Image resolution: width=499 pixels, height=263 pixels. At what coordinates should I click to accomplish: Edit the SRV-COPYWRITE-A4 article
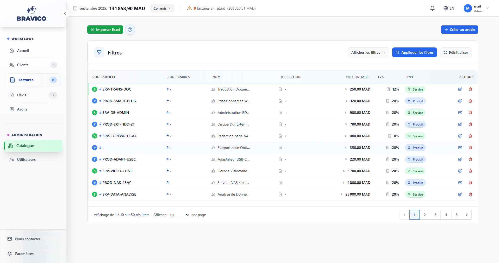(x=460, y=136)
